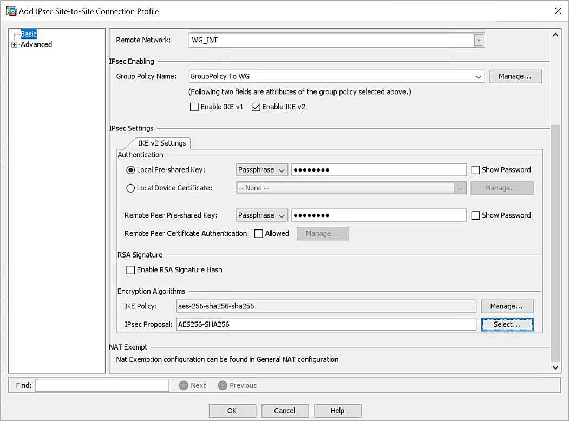The image size is (569, 421).
Task: Click Manage next to IKE Policy
Action: [506, 306]
